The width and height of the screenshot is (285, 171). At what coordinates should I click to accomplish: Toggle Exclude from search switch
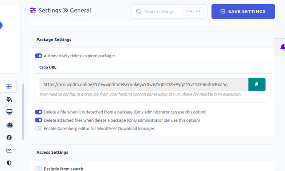(39, 169)
